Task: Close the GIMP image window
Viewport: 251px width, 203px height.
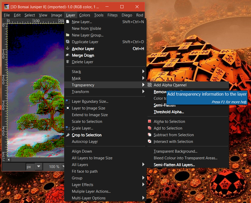Action: (137, 7)
